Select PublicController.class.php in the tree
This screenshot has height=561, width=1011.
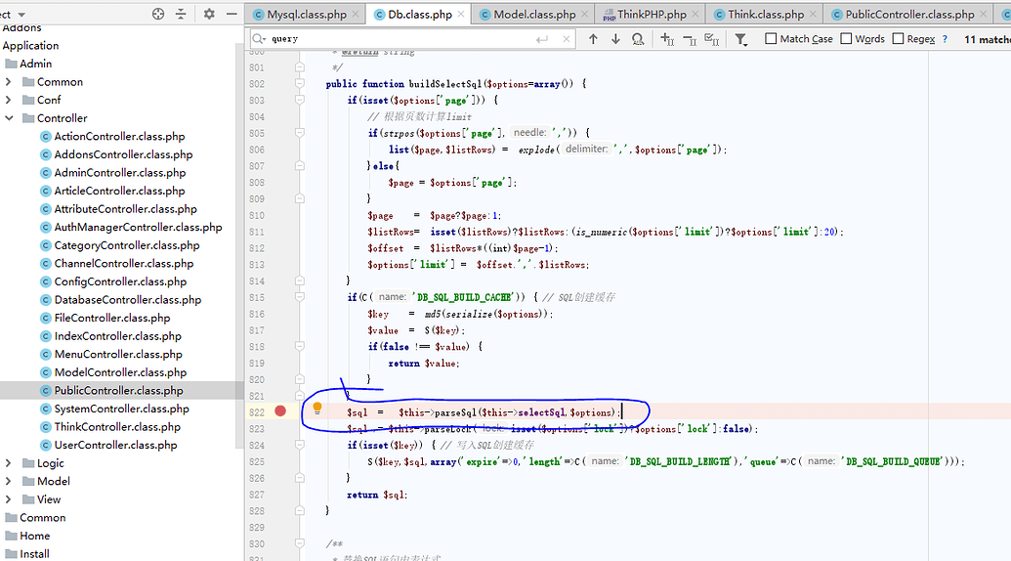coord(118,390)
